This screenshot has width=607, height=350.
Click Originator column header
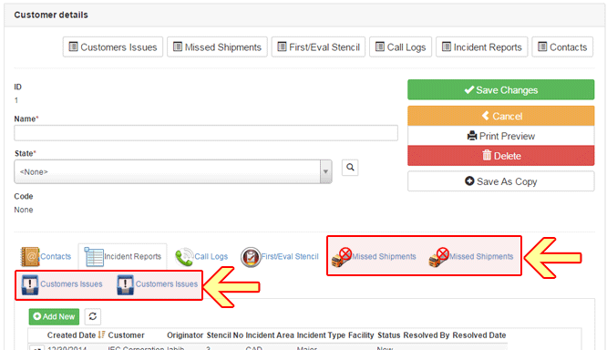click(185, 335)
